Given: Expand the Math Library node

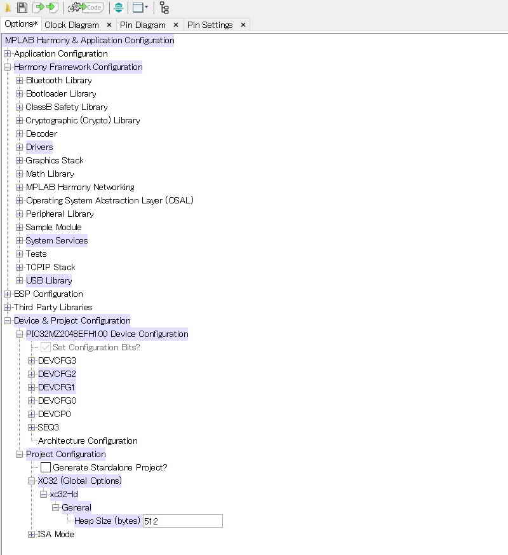Looking at the screenshot, I should click(x=20, y=174).
